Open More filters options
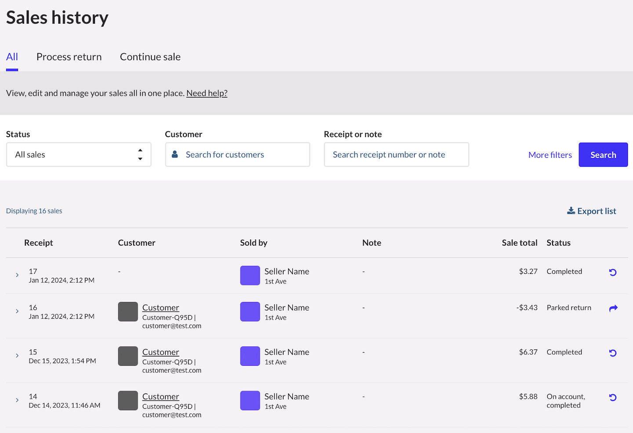The height and width of the screenshot is (433, 633). (x=550, y=155)
